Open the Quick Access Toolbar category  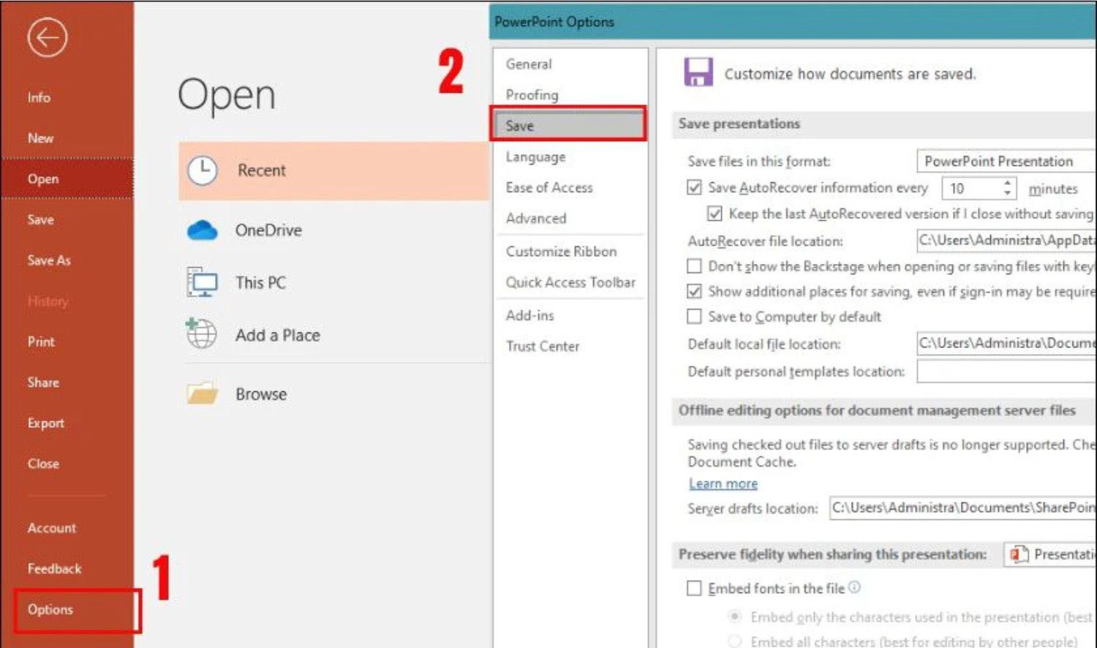pyautogui.click(x=570, y=282)
